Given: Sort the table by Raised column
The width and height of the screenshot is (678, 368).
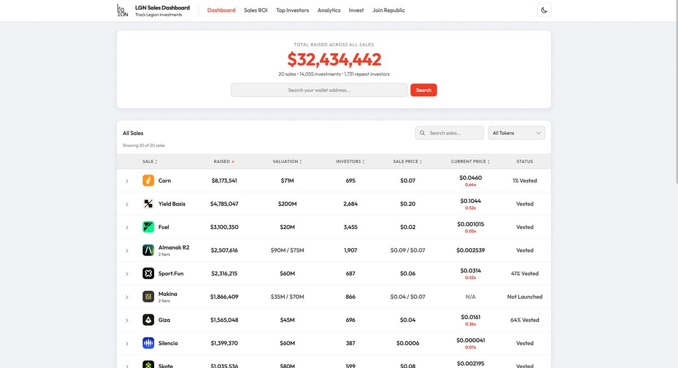Looking at the screenshot, I should pos(224,161).
